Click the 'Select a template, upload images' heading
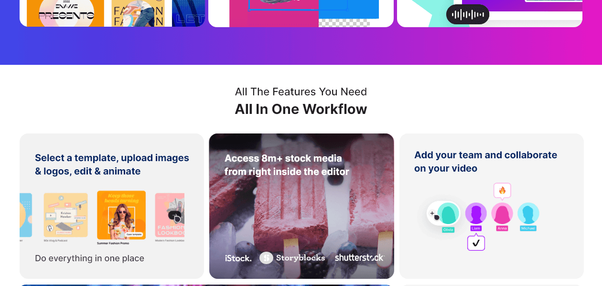Screen dimensions: 602x286 coord(112,164)
